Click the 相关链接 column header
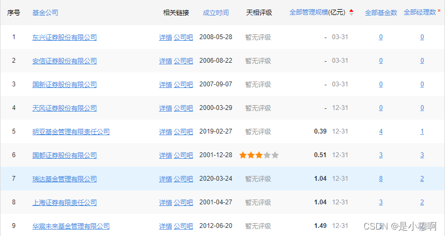 [176, 12]
